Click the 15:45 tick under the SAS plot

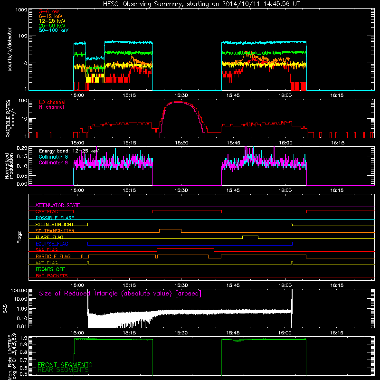pos(233,333)
